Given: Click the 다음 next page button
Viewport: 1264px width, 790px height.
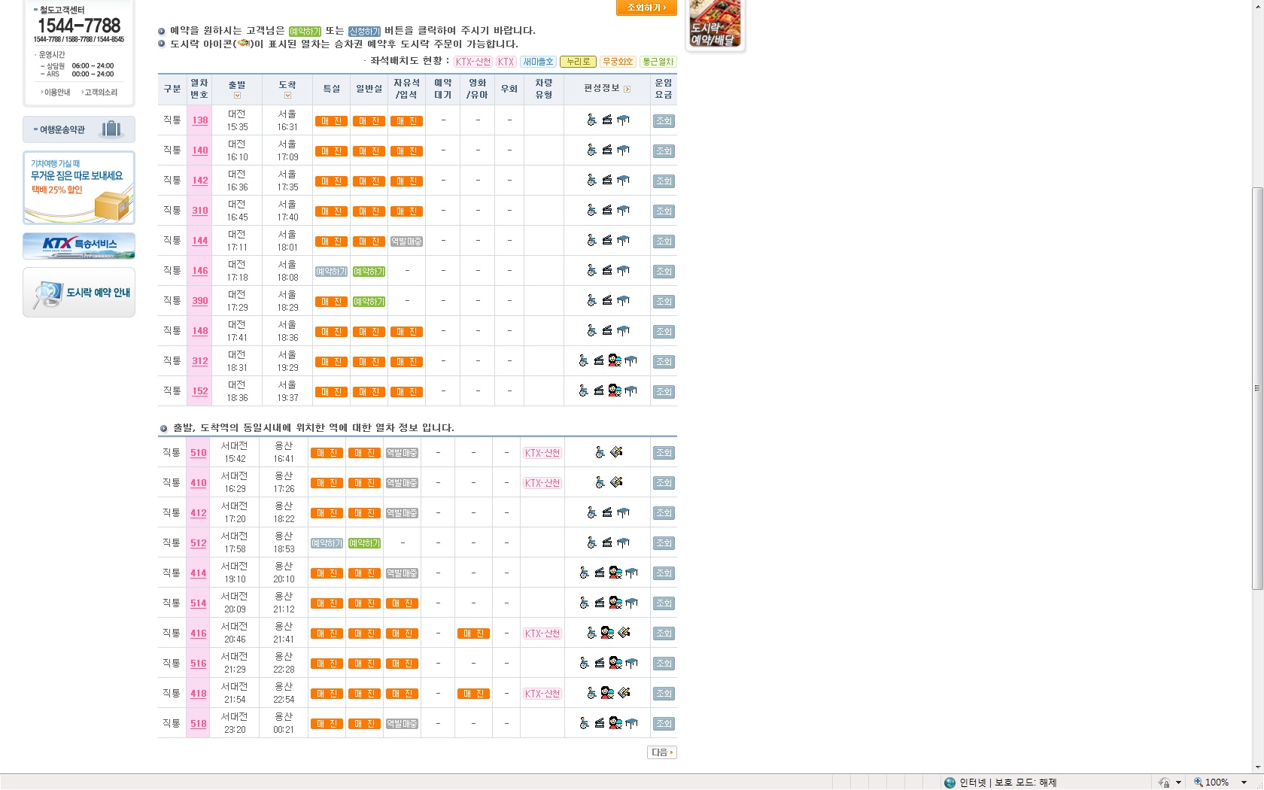Looking at the screenshot, I should tap(661, 752).
